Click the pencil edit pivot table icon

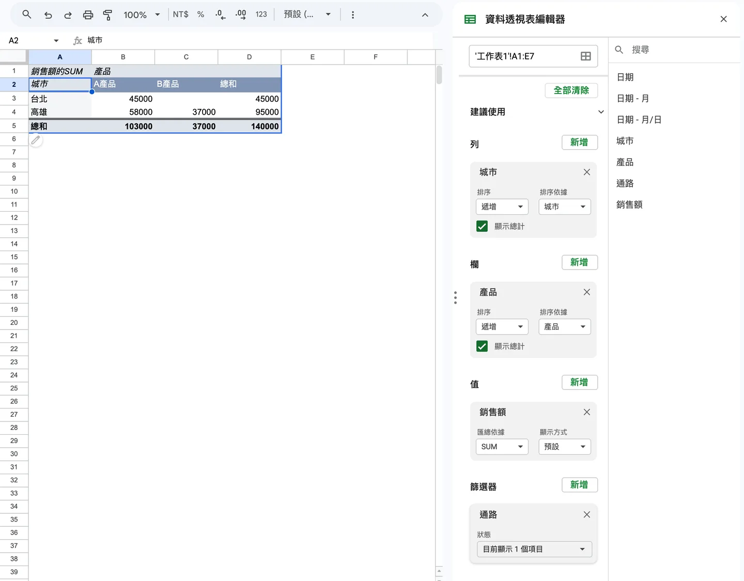[36, 140]
